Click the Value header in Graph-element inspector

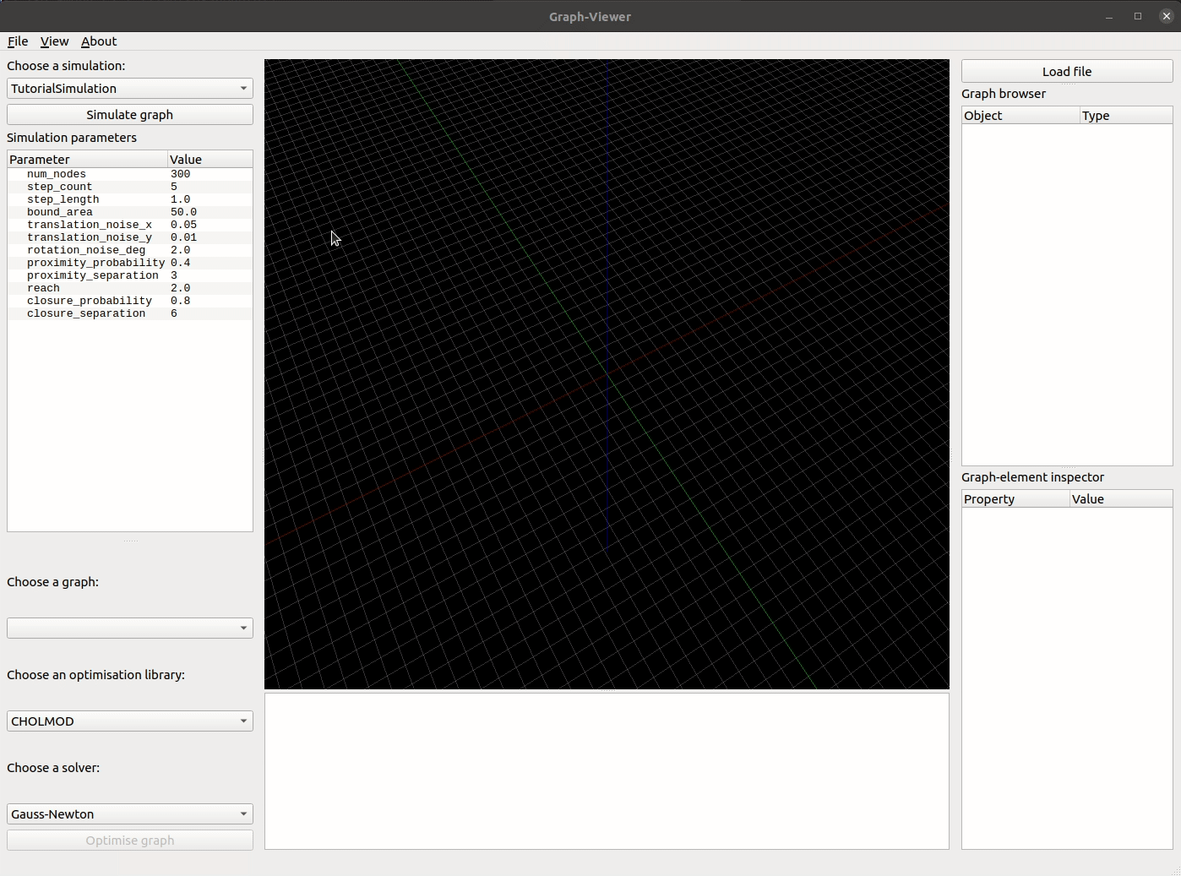tap(1121, 498)
